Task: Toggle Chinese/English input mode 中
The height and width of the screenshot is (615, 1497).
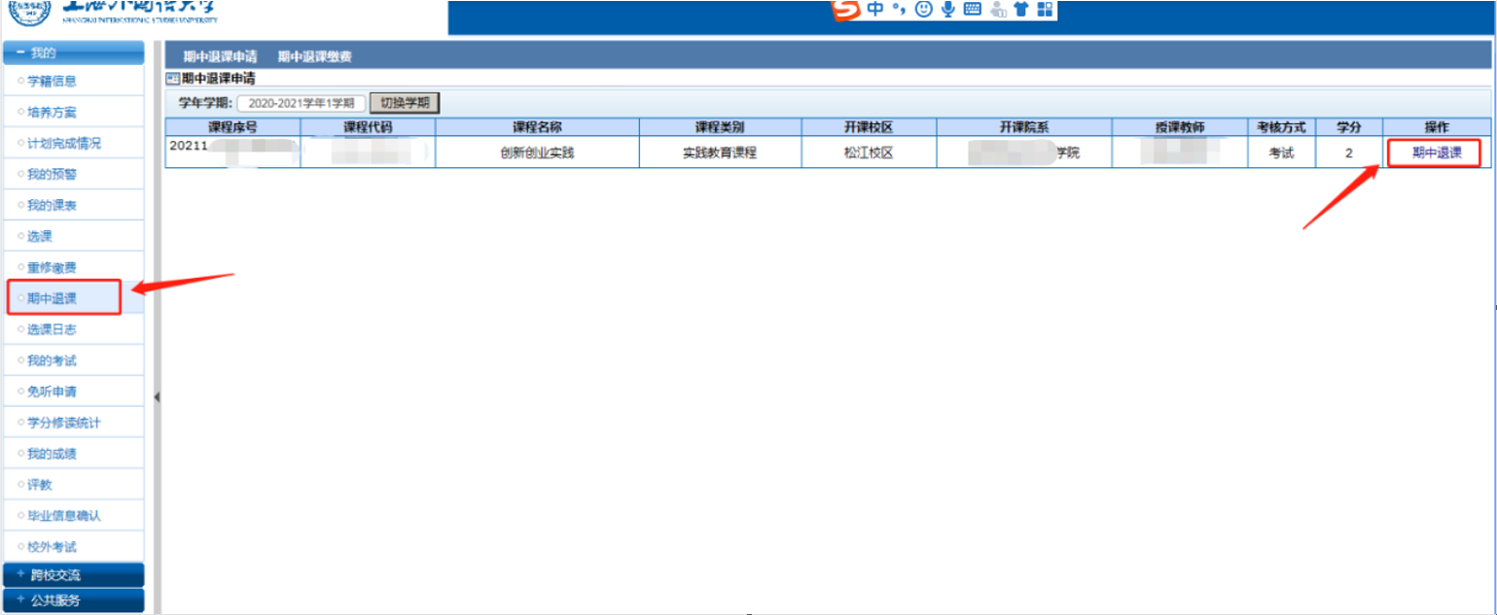Action: pos(875,9)
